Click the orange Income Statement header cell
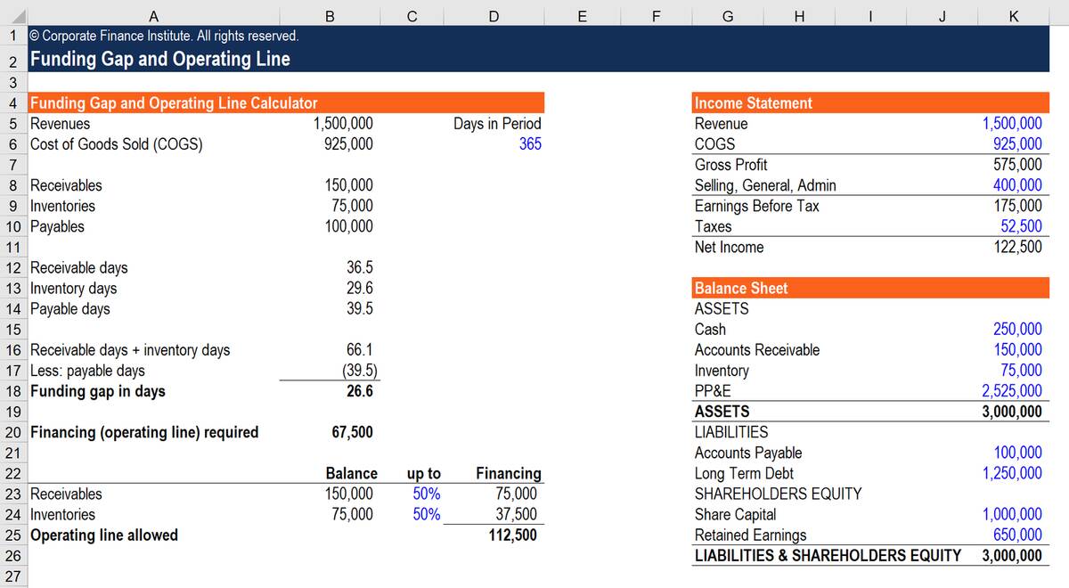 (x=753, y=103)
